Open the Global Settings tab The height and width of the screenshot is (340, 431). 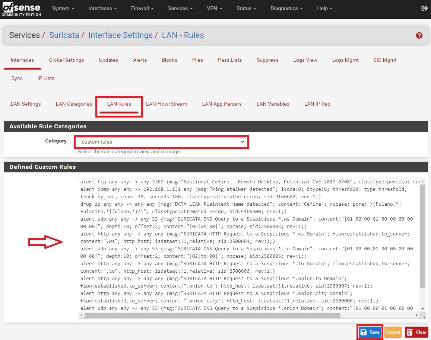tap(66, 60)
